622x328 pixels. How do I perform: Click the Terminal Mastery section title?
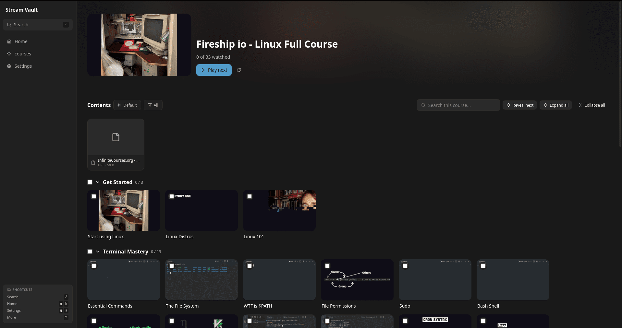point(126,252)
